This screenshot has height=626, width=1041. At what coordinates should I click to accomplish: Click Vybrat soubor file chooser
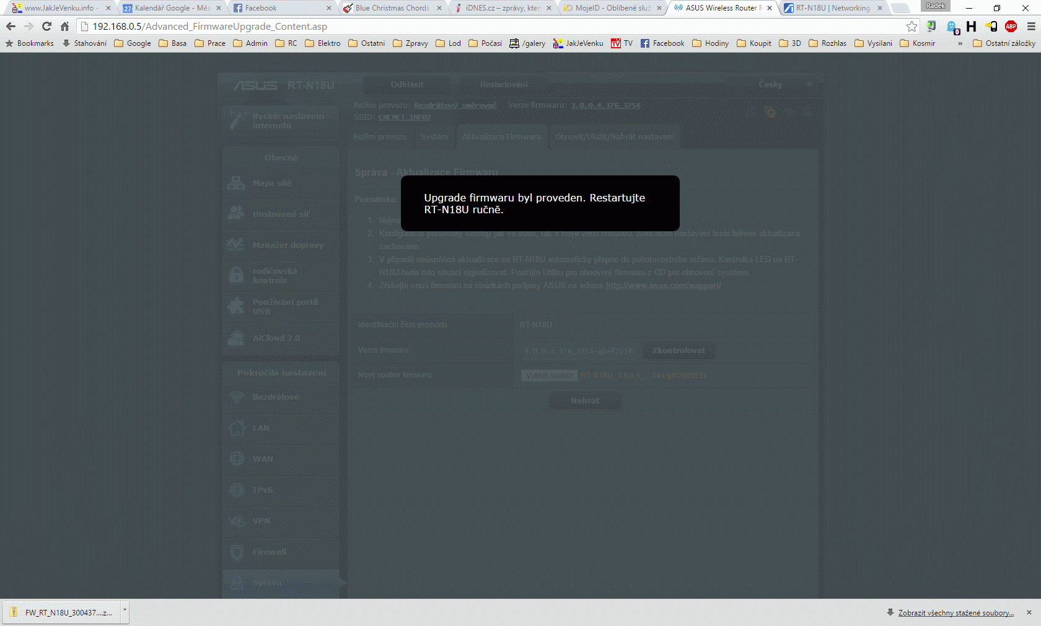click(550, 376)
